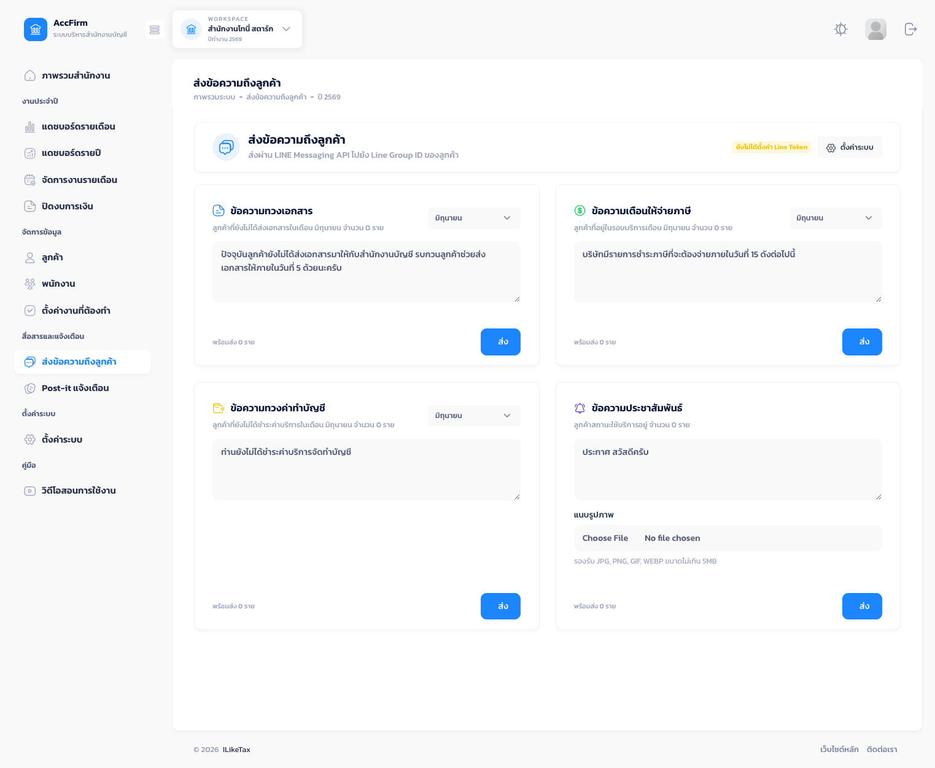Click the ยังไม่ได้ตั้งค่า Line Token badge
Viewport: 935px width, 768px height.
(x=772, y=147)
